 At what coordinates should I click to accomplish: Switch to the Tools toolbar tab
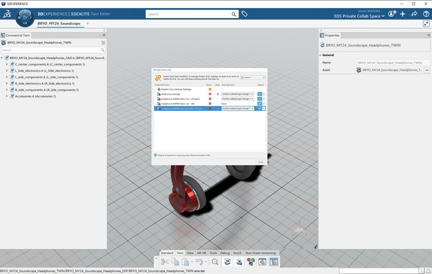[x=213, y=253]
